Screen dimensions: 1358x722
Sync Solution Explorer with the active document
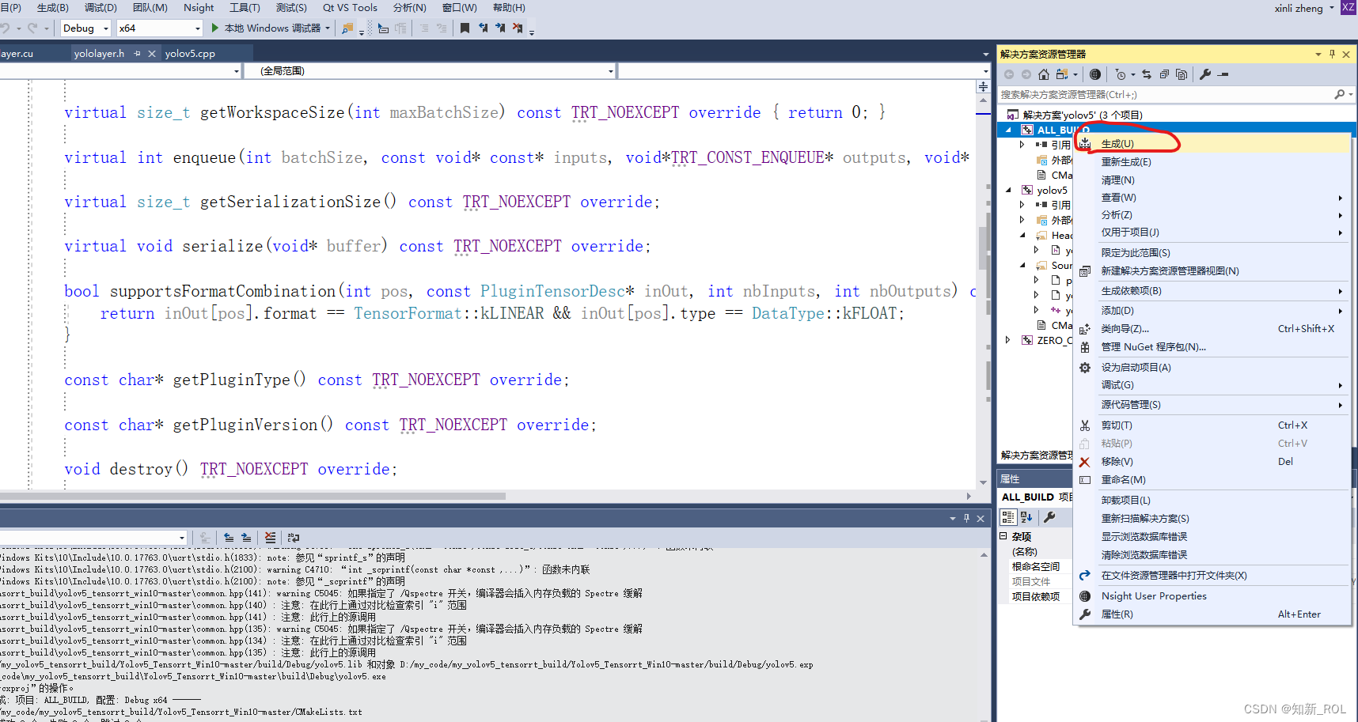(1147, 74)
